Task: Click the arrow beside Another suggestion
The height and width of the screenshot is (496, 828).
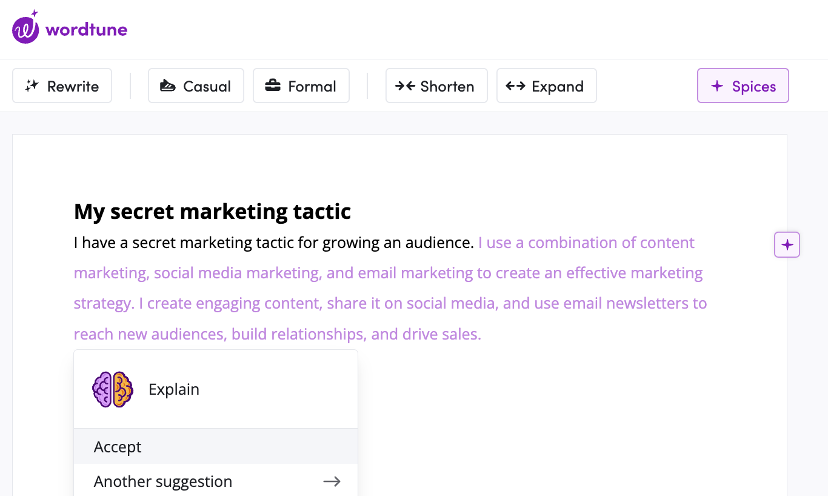Action: 332,481
